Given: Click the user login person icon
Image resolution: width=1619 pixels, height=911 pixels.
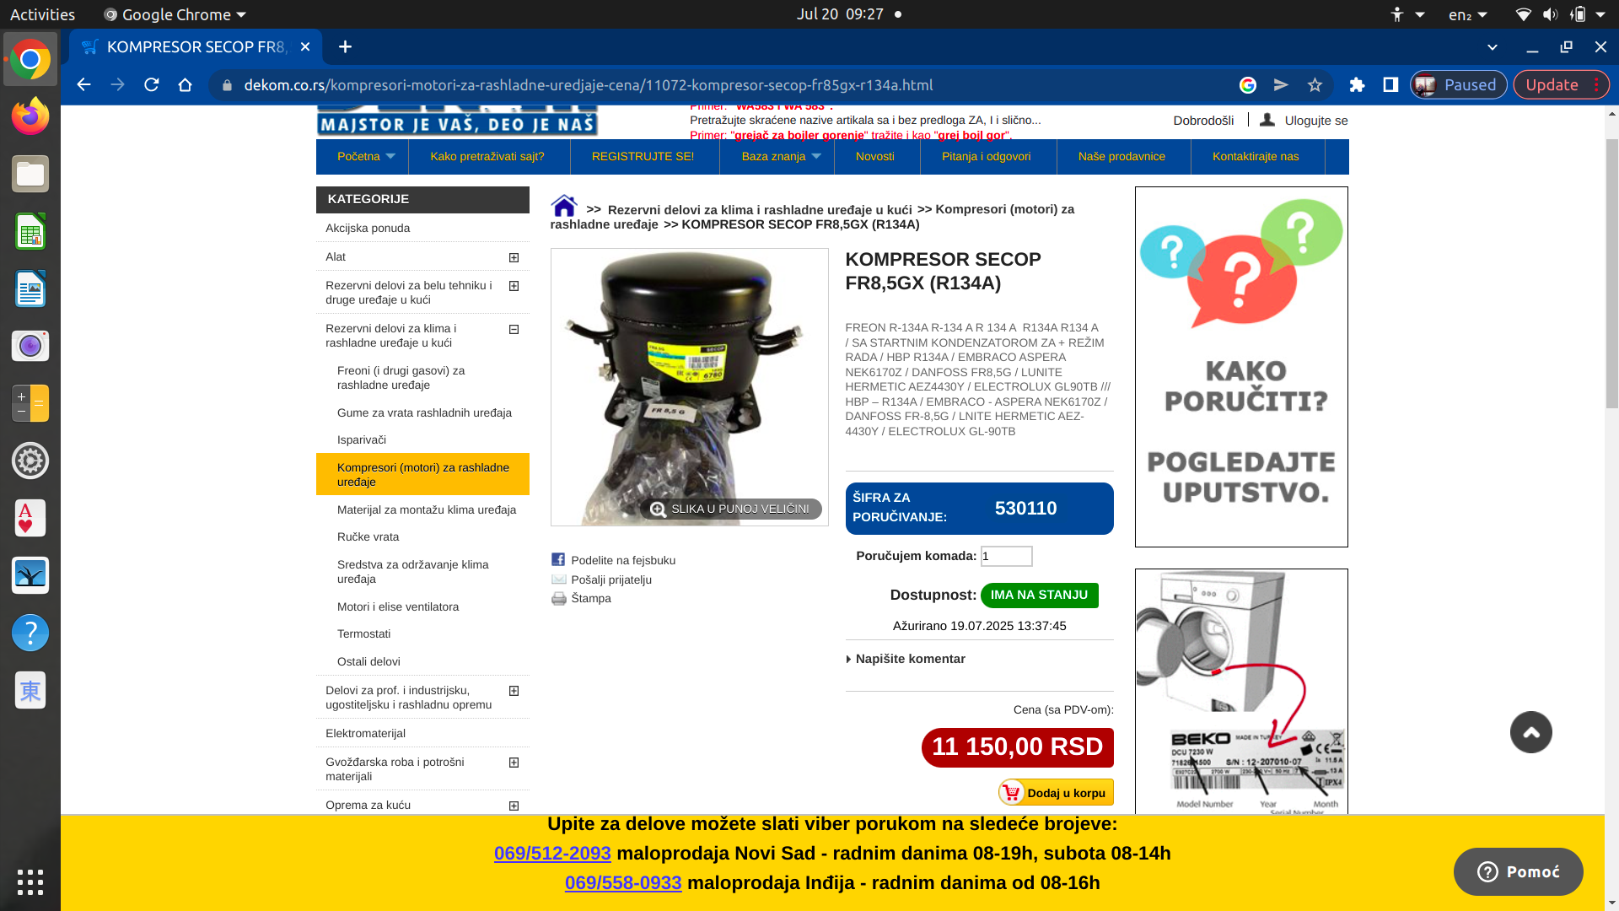Looking at the screenshot, I should pos(1267,120).
